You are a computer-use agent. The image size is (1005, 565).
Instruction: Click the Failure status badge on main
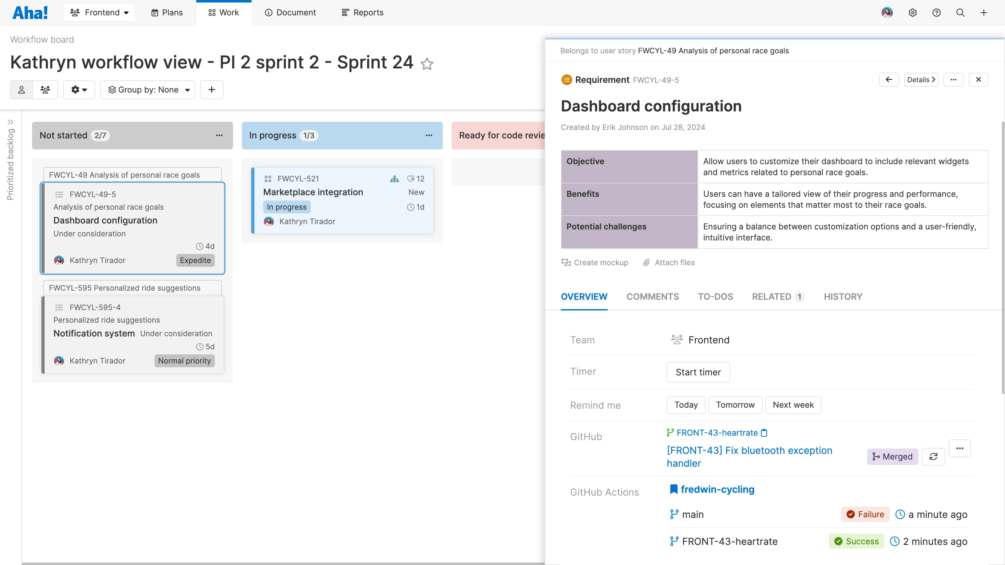[x=865, y=514]
